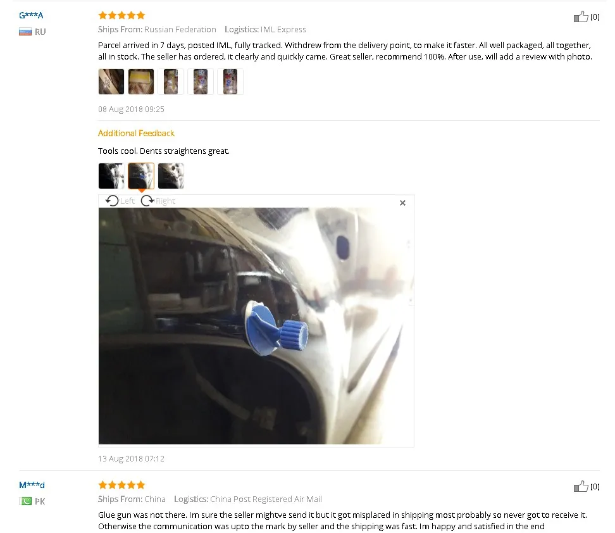Open second review photo with yellow package
615x533 pixels.
click(141, 82)
